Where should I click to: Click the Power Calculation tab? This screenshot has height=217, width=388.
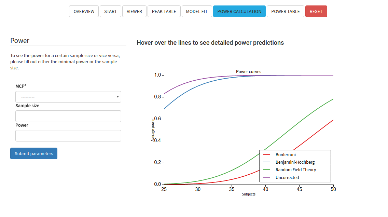tap(239, 11)
